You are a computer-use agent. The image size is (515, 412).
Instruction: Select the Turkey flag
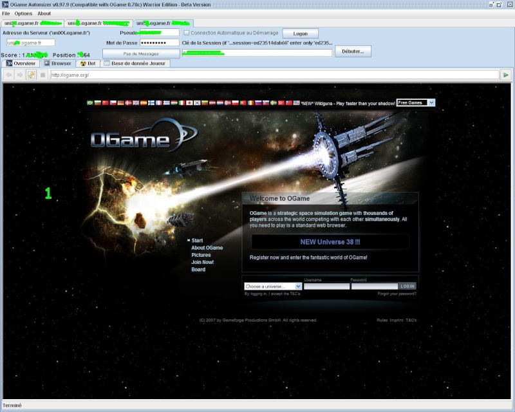coord(281,103)
